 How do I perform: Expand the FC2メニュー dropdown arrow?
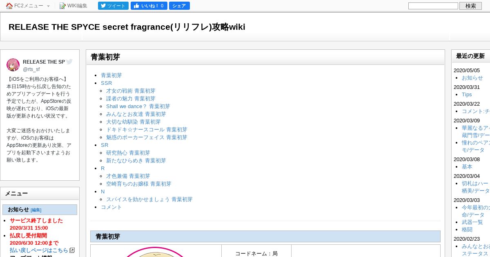tap(48, 6)
